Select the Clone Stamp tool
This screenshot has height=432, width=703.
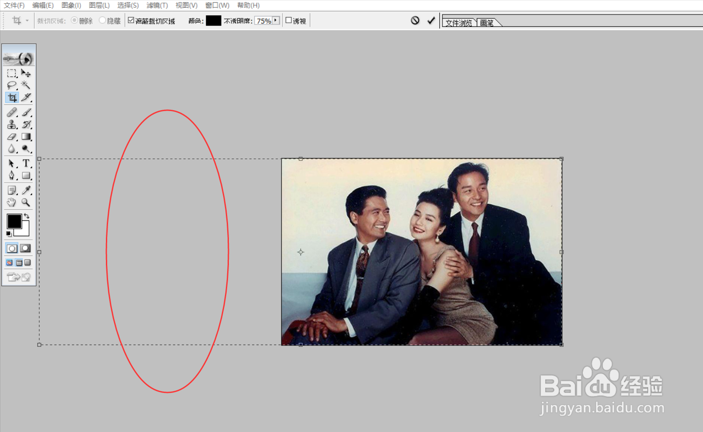[12, 125]
